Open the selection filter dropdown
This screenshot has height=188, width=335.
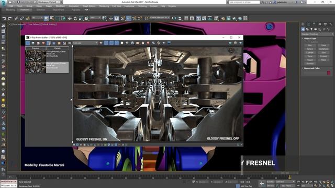(37, 18)
